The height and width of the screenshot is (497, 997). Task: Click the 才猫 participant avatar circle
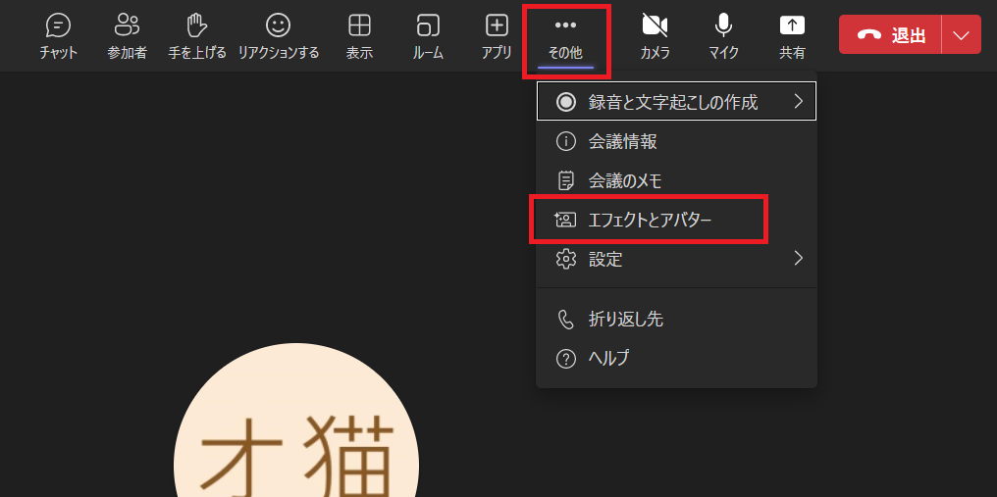[296, 431]
